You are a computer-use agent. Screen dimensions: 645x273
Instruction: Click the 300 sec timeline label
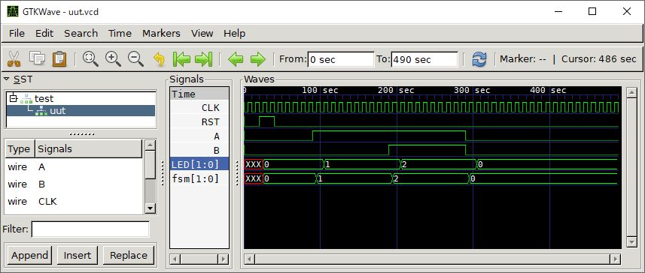(472, 90)
